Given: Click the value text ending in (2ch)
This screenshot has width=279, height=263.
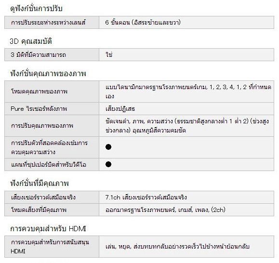Looking at the screenshot, I should coord(165,210).
